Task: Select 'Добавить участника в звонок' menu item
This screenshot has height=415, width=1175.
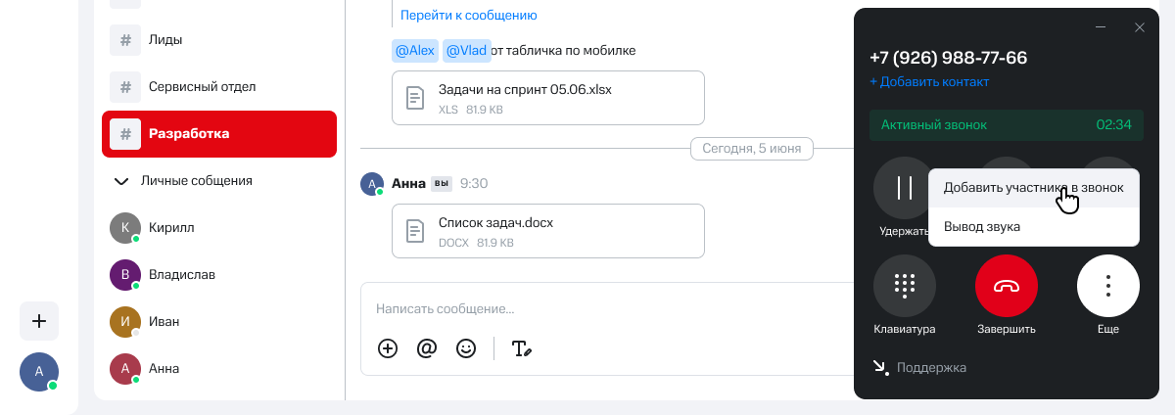Action: tap(1033, 188)
